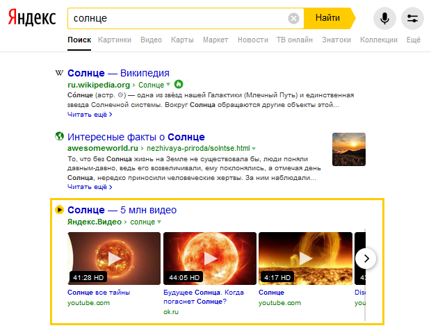Click the Яндекс logo
This screenshot has height=328, width=431.
(x=32, y=17)
